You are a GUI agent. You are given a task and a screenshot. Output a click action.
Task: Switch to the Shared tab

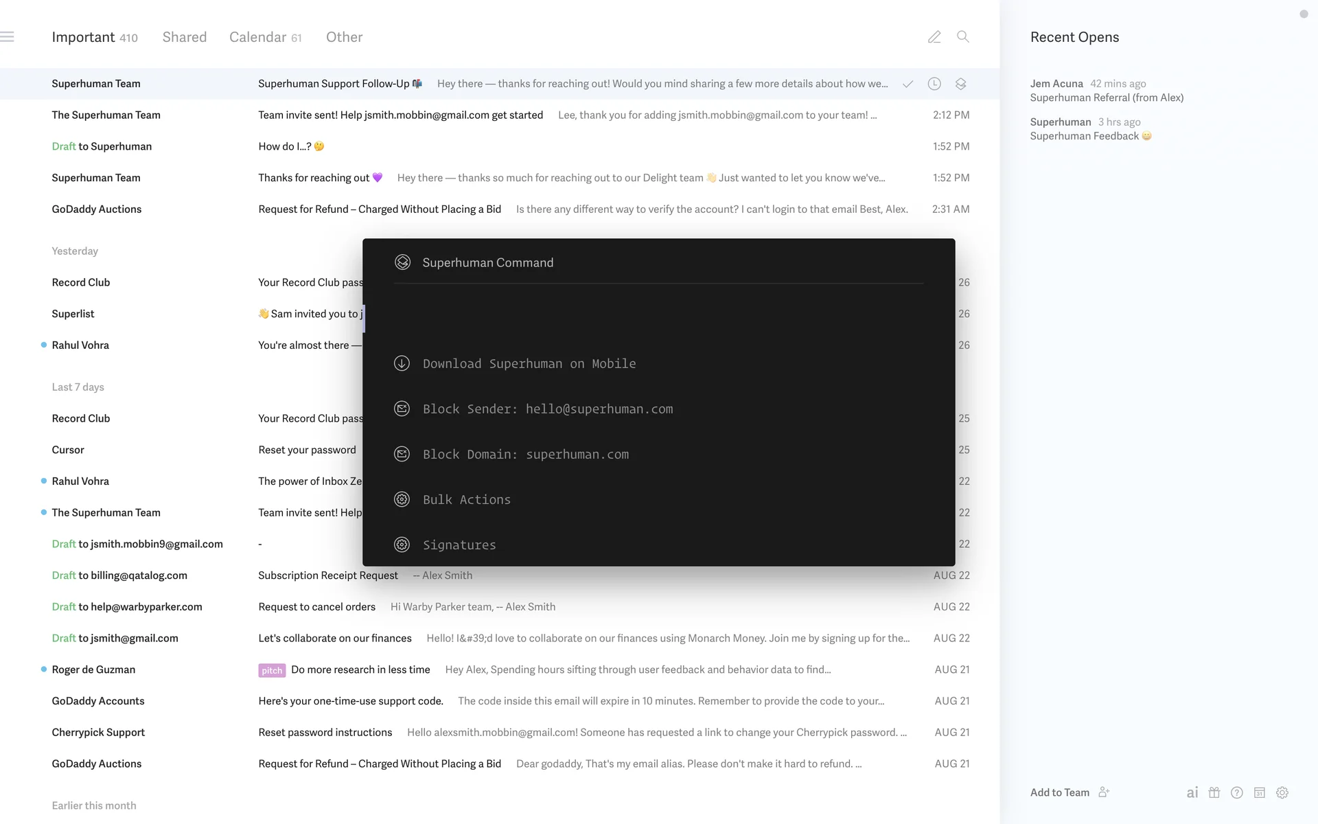pos(184,37)
